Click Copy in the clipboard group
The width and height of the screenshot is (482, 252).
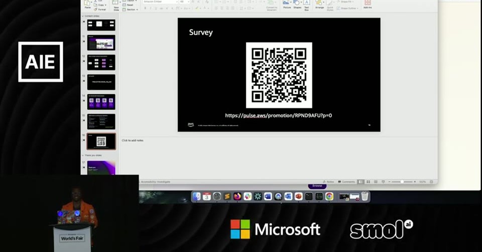pyautogui.click(x=100, y=5)
